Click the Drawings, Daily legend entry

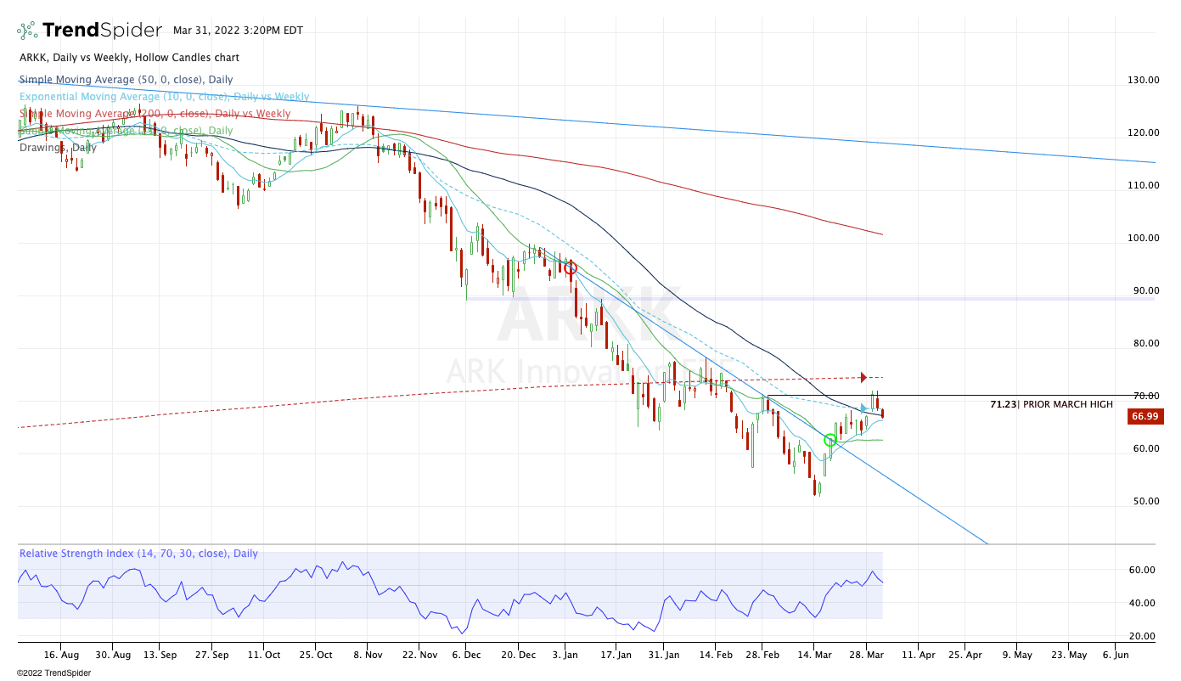(x=58, y=148)
